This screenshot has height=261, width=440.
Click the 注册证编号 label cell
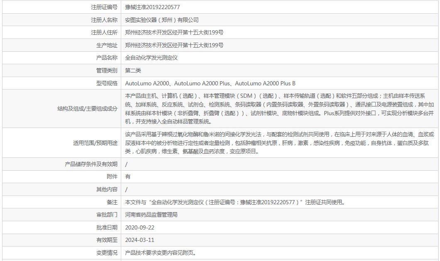pyautogui.click(x=104, y=7)
